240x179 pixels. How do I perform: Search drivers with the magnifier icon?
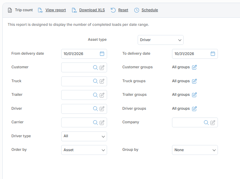click(x=96, y=109)
